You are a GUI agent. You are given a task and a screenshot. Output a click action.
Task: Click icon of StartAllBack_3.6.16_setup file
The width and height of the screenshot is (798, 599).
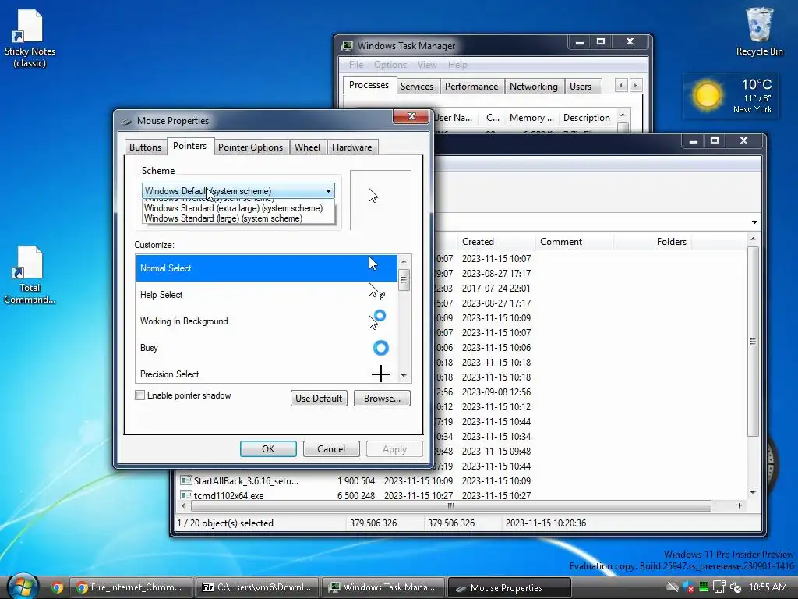click(185, 480)
